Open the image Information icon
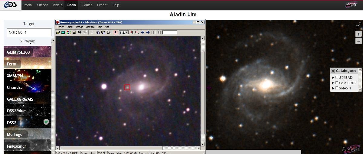Screen dimensions: 363x154 (116, 32)
